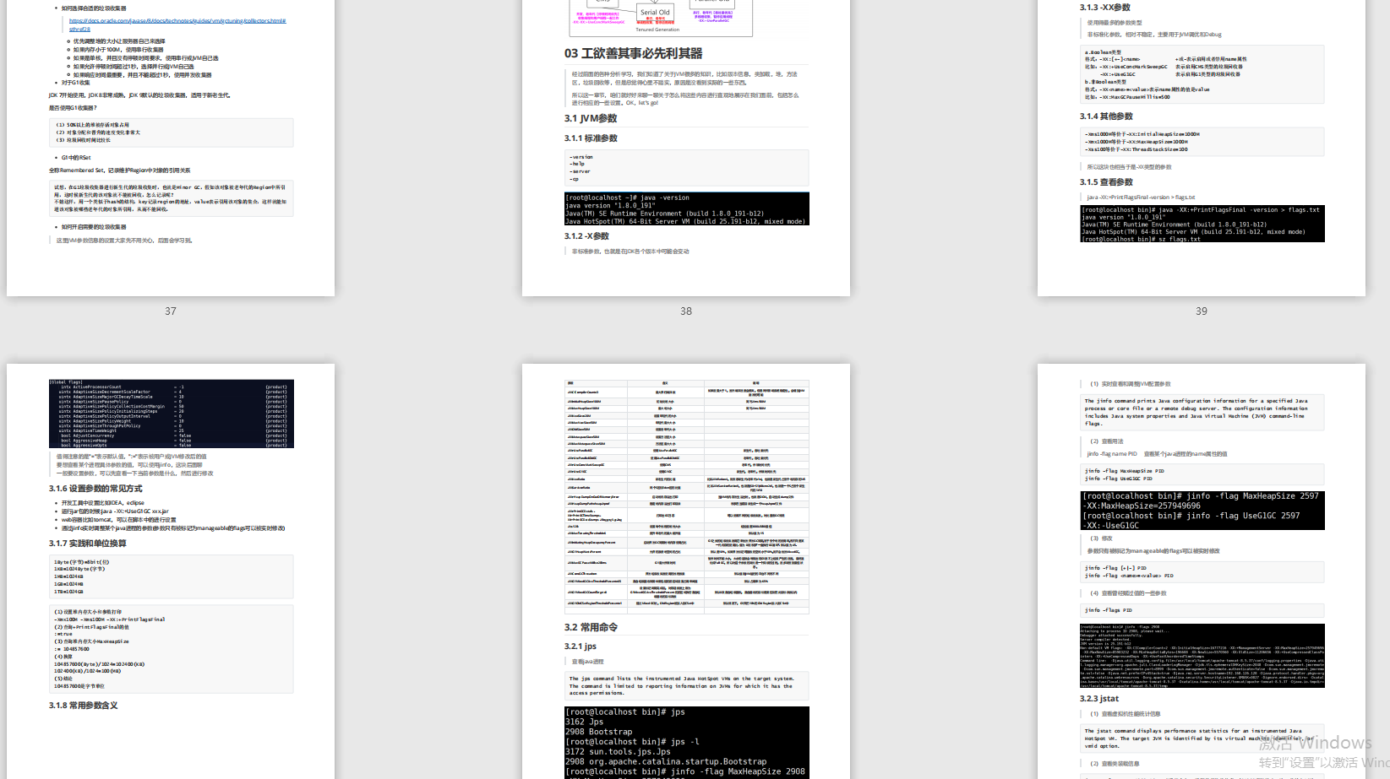Viewport: 1390px width, 779px height.
Task: Click the JVM parameters table on page 41
Action: (x=687, y=496)
